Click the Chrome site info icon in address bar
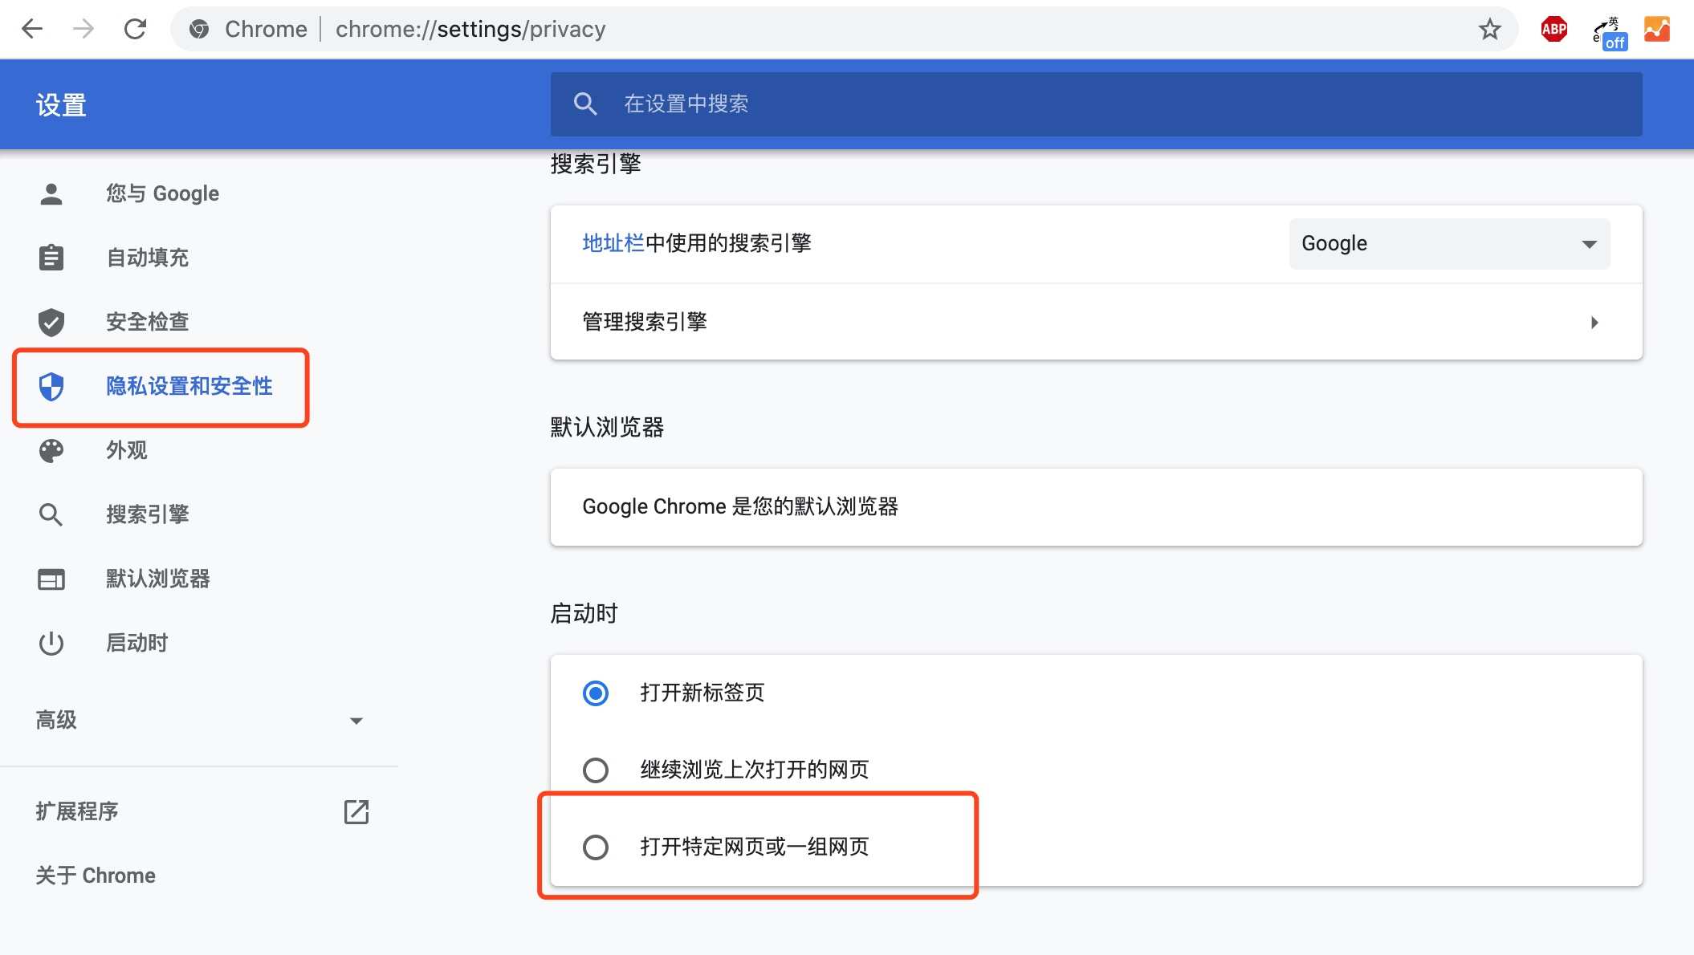Screen dimensions: 1694x955 point(199,30)
